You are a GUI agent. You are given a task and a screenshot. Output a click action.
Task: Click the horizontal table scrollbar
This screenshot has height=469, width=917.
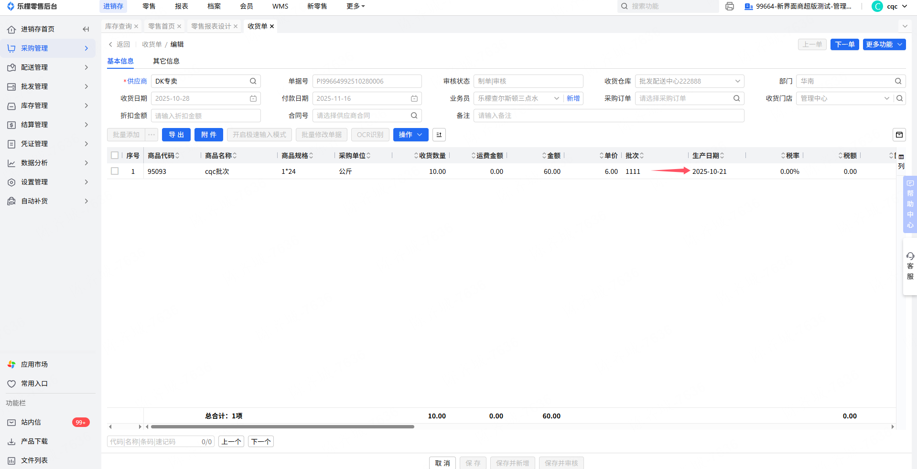point(282,426)
